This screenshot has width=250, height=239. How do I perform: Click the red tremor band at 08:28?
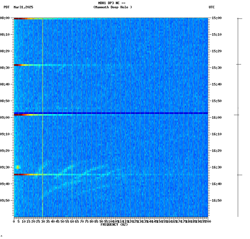(x=21, y=65)
